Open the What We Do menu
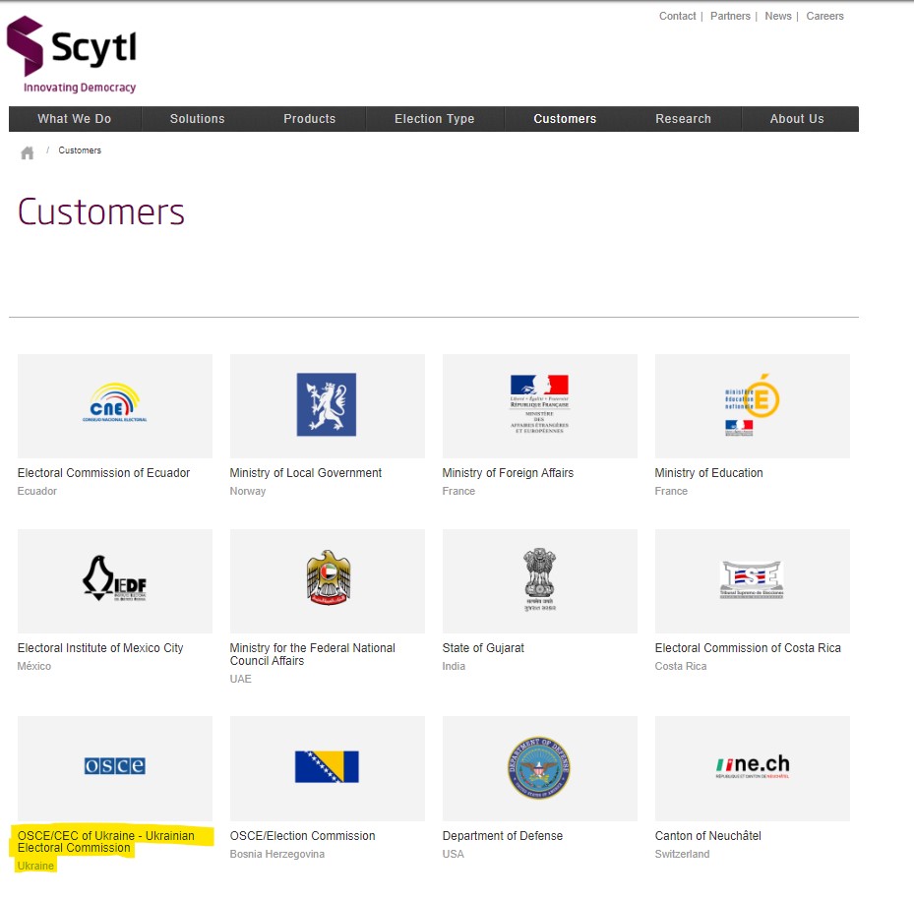 (75, 119)
